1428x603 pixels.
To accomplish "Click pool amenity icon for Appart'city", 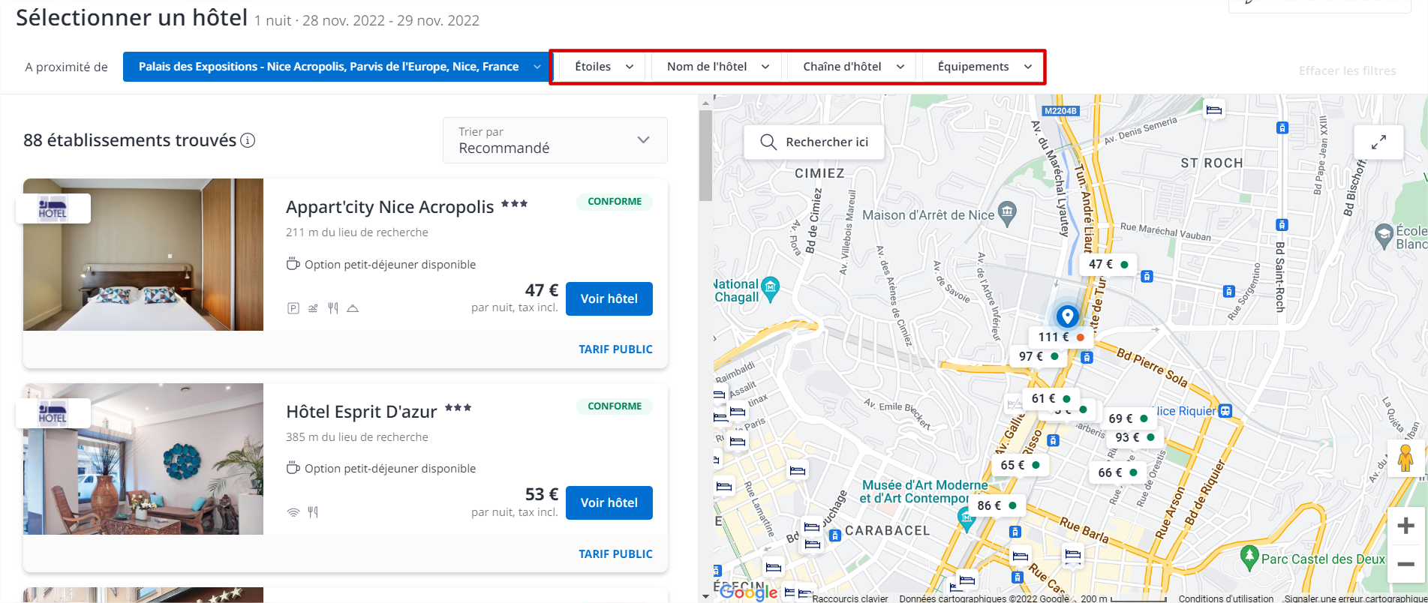I will pos(313,308).
